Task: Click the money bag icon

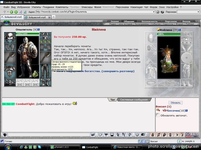Action: click(x=152, y=135)
